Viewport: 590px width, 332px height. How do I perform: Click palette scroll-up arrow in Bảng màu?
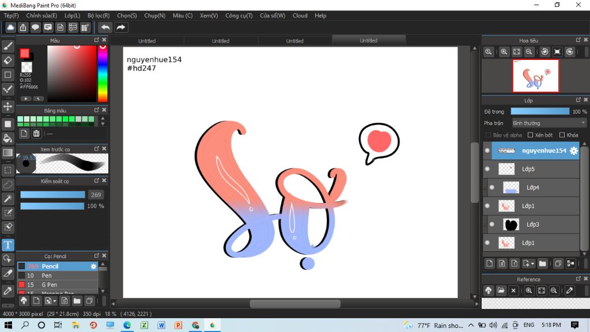point(103,118)
